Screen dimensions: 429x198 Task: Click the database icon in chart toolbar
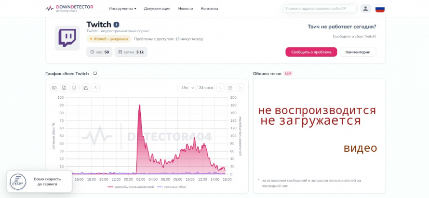click(x=74, y=88)
